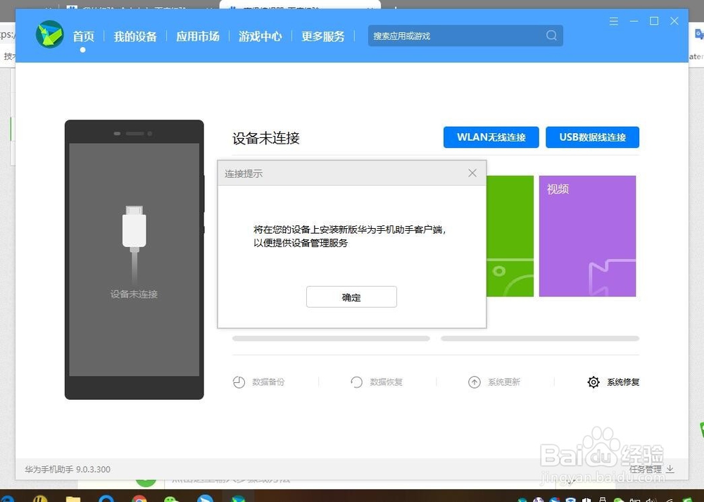Open File Explorer folder in taskbar
The image size is (704, 502).
pos(73,498)
